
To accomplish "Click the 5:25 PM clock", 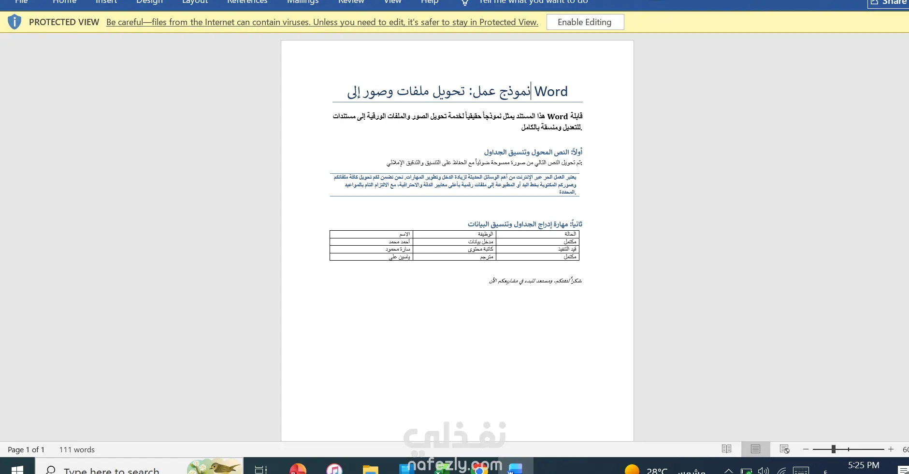I will 864,466.
